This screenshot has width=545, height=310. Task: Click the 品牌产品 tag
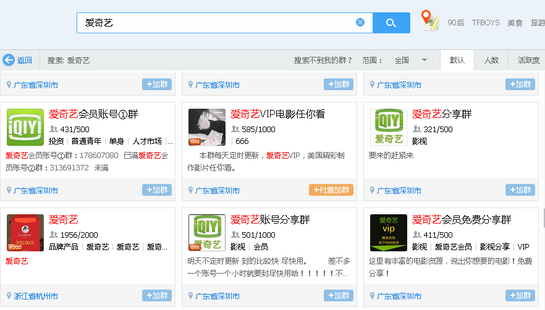tap(64, 247)
